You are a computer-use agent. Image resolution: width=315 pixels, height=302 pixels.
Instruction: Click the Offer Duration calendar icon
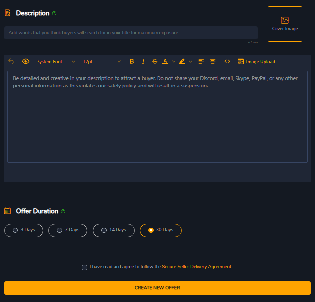(7, 211)
